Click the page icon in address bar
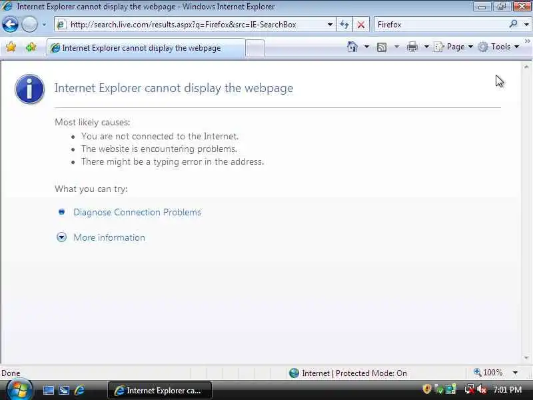The height and width of the screenshot is (400, 533). click(x=61, y=25)
